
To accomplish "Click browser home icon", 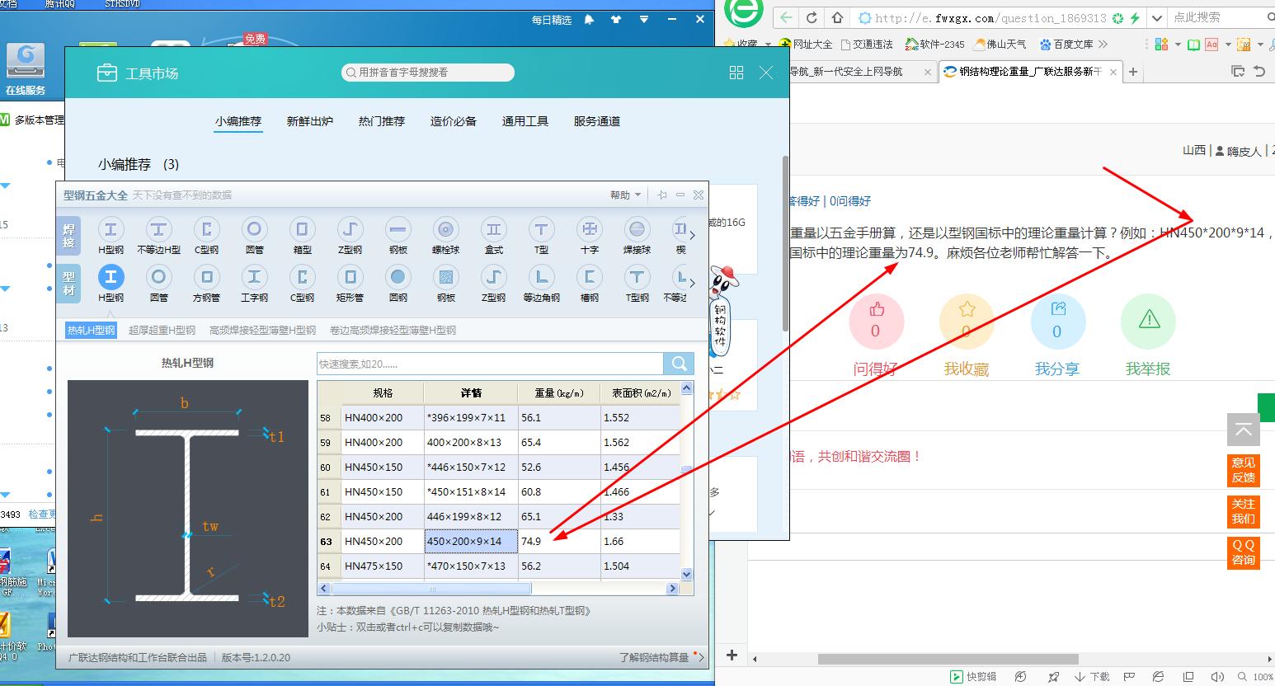I will coord(837,17).
